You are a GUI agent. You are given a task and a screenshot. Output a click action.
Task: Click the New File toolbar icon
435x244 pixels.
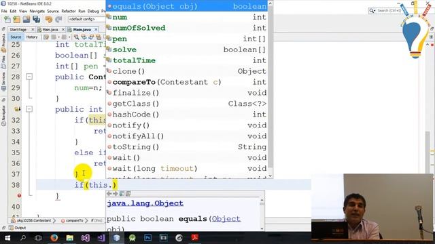coord(7,20)
